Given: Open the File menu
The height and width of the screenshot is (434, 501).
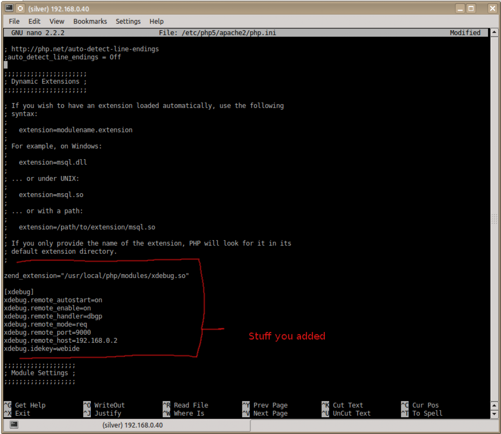Looking at the screenshot, I should pos(14,22).
